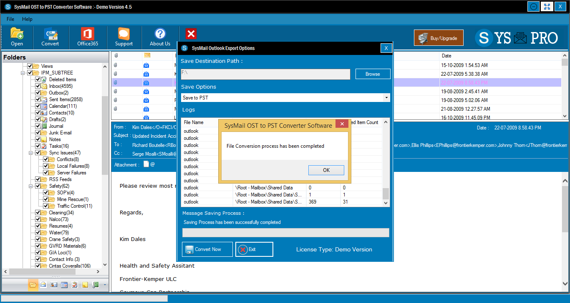This screenshot has height=303, width=570.
Task: Uncheck the Inbox(4595) checkbox
Action: click(38, 86)
